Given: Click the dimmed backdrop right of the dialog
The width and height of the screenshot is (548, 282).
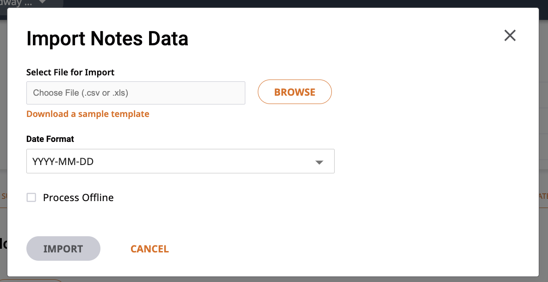Looking at the screenshot, I should [x=543, y=104].
